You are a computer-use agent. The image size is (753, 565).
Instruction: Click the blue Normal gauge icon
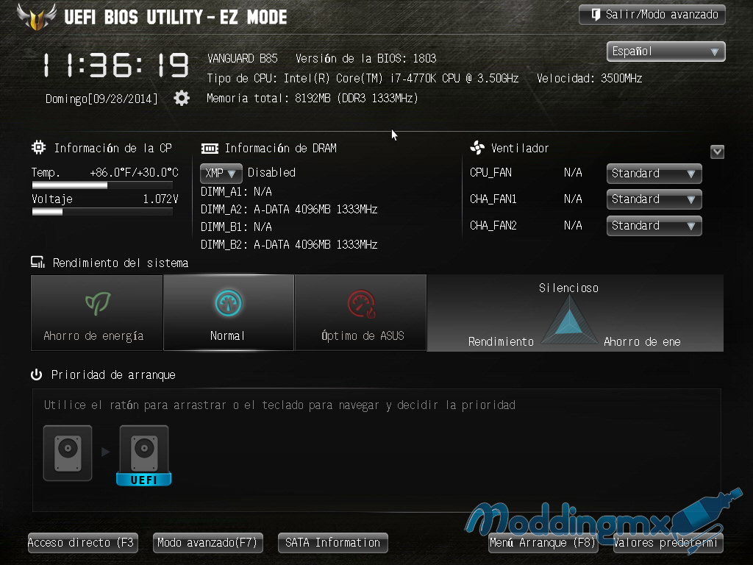(x=228, y=303)
